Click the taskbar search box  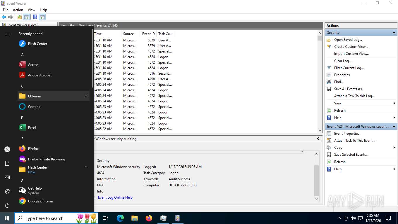[x=56, y=218]
